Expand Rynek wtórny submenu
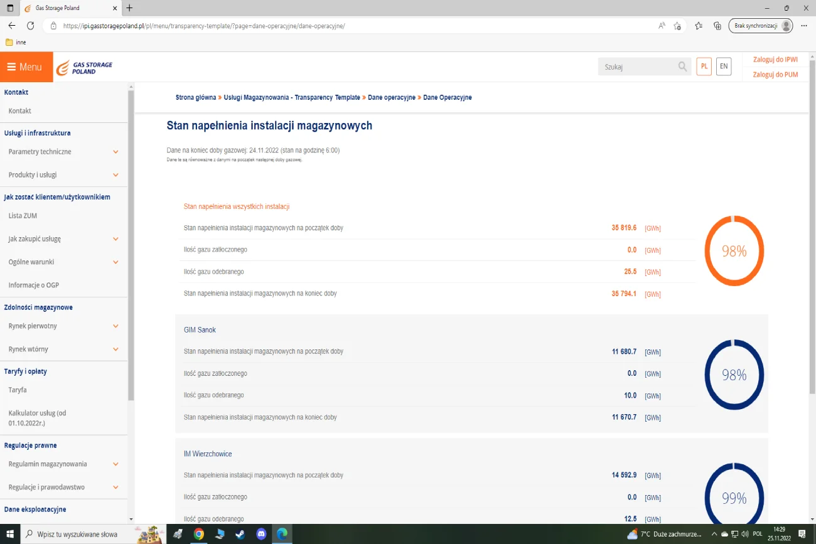 coord(115,349)
